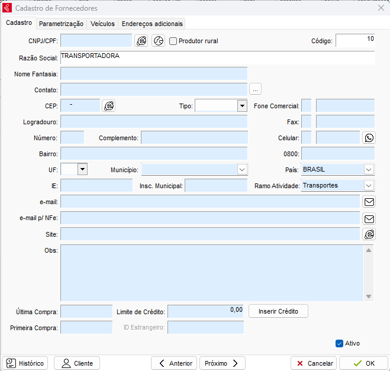The width and height of the screenshot is (390, 371).
Task: Click the CNPJ web lookup globe icon
Action: coord(141,41)
